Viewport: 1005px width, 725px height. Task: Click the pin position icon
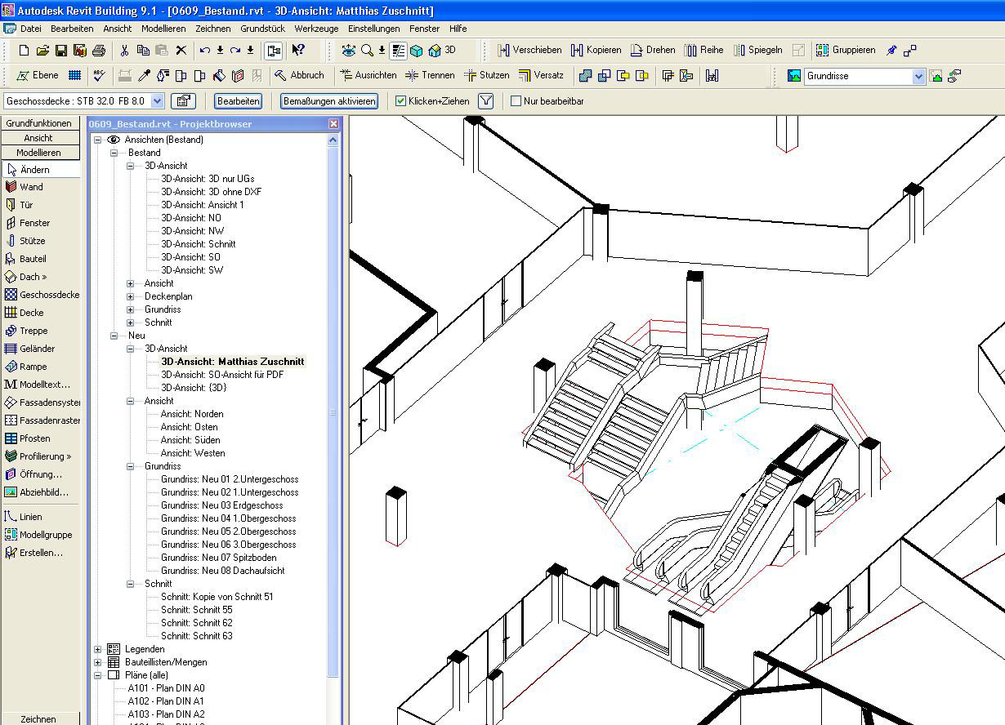tap(891, 51)
